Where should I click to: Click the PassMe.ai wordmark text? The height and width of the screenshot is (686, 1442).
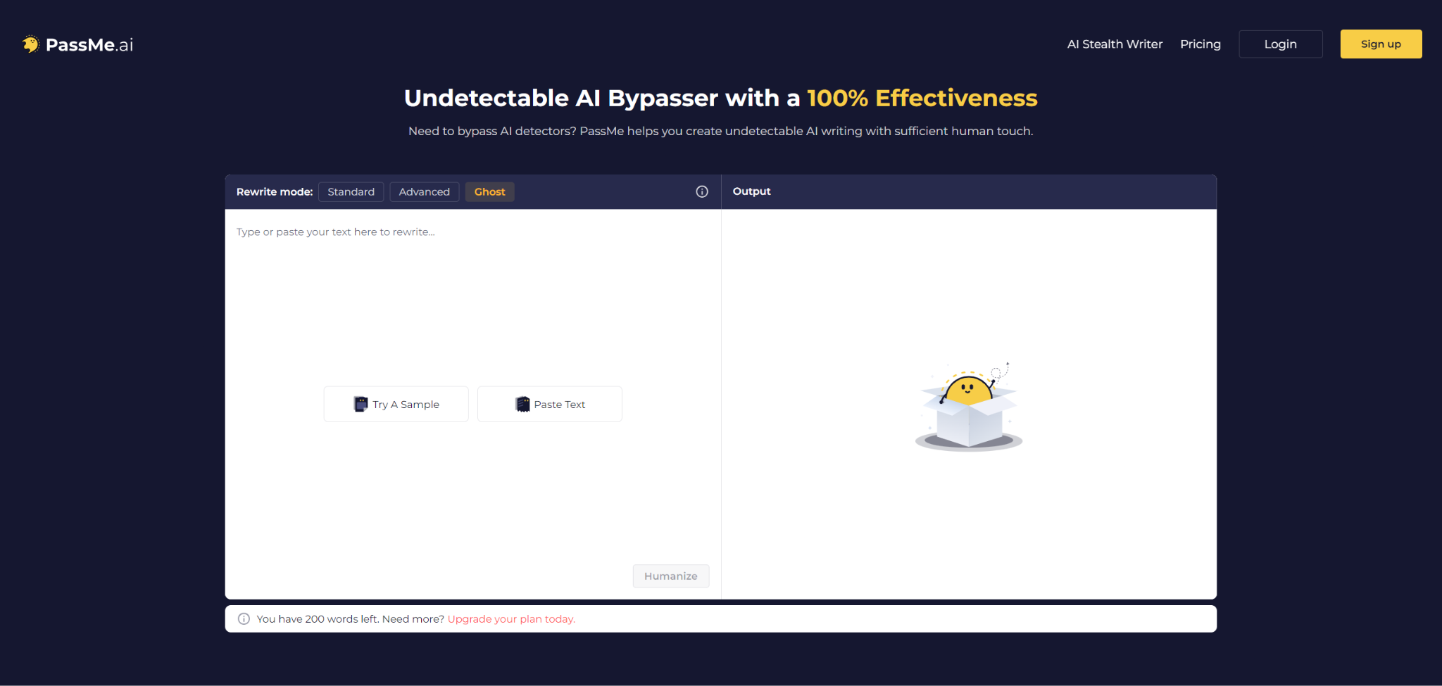89,45
